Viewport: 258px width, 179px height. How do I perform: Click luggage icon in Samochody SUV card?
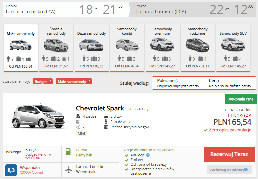pyautogui.click(x=236, y=59)
